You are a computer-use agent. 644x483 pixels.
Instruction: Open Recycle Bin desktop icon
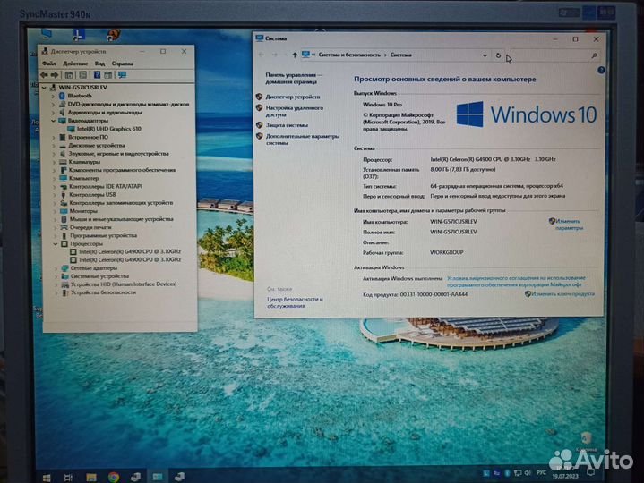(x=586, y=442)
